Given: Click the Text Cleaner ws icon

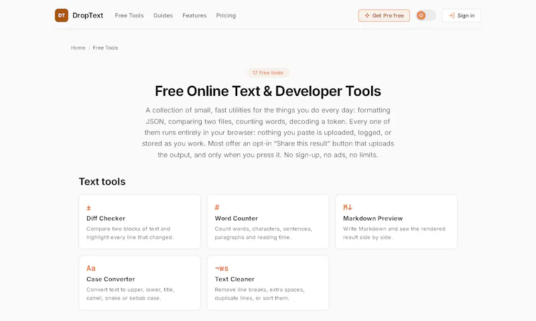Looking at the screenshot, I should tap(222, 268).
